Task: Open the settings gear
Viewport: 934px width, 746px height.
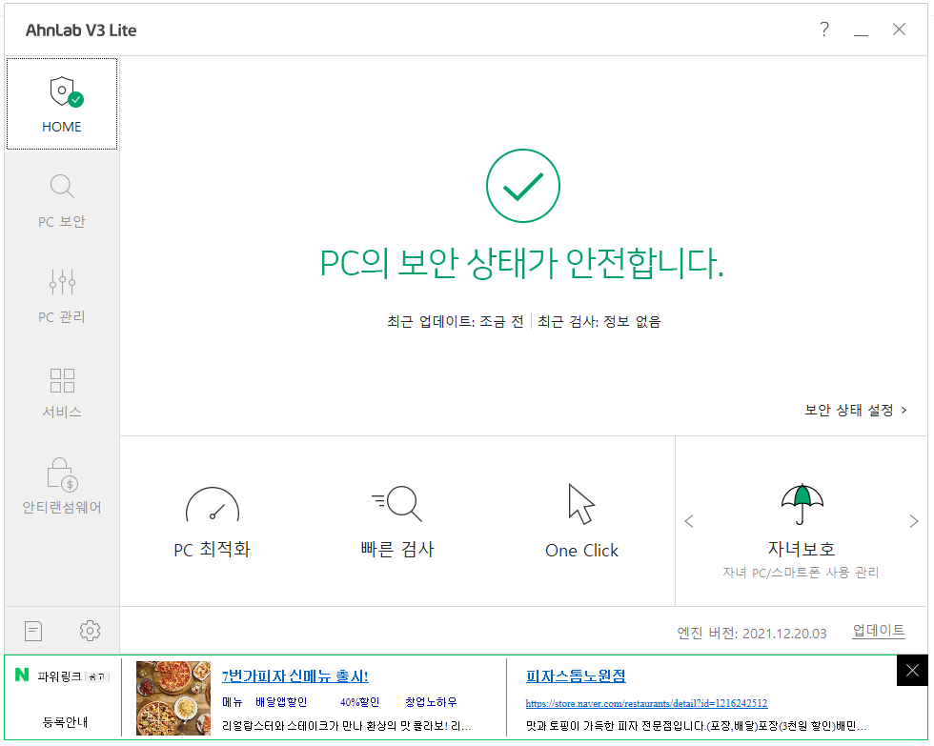Action: [x=90, y=630]
